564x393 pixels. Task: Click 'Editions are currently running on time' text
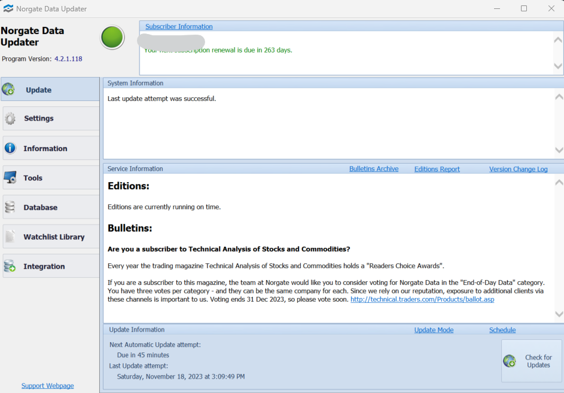point(164,207)
